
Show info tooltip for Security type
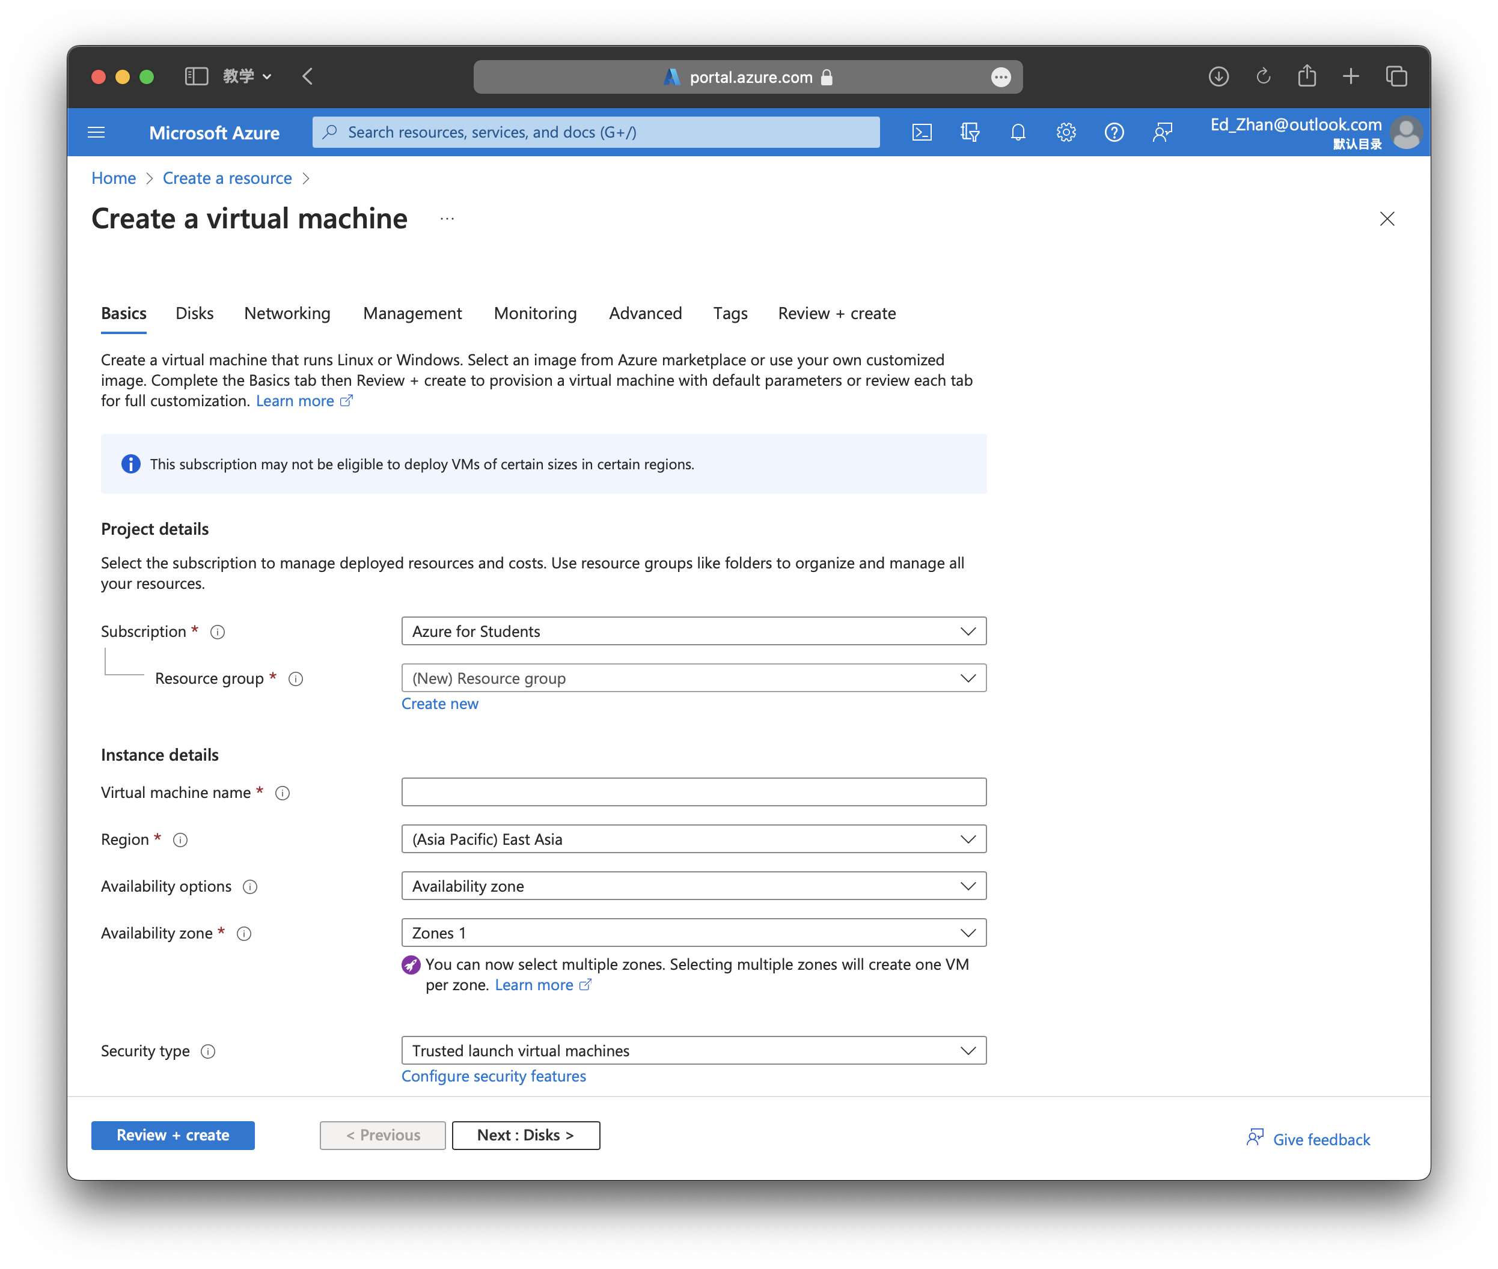208,1051
